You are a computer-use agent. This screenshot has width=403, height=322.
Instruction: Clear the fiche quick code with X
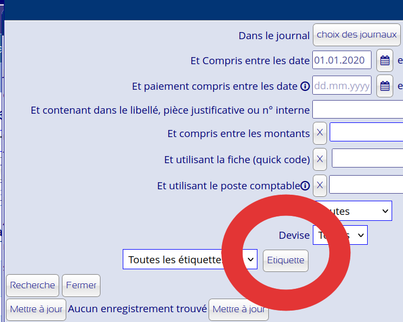point(320,159)
